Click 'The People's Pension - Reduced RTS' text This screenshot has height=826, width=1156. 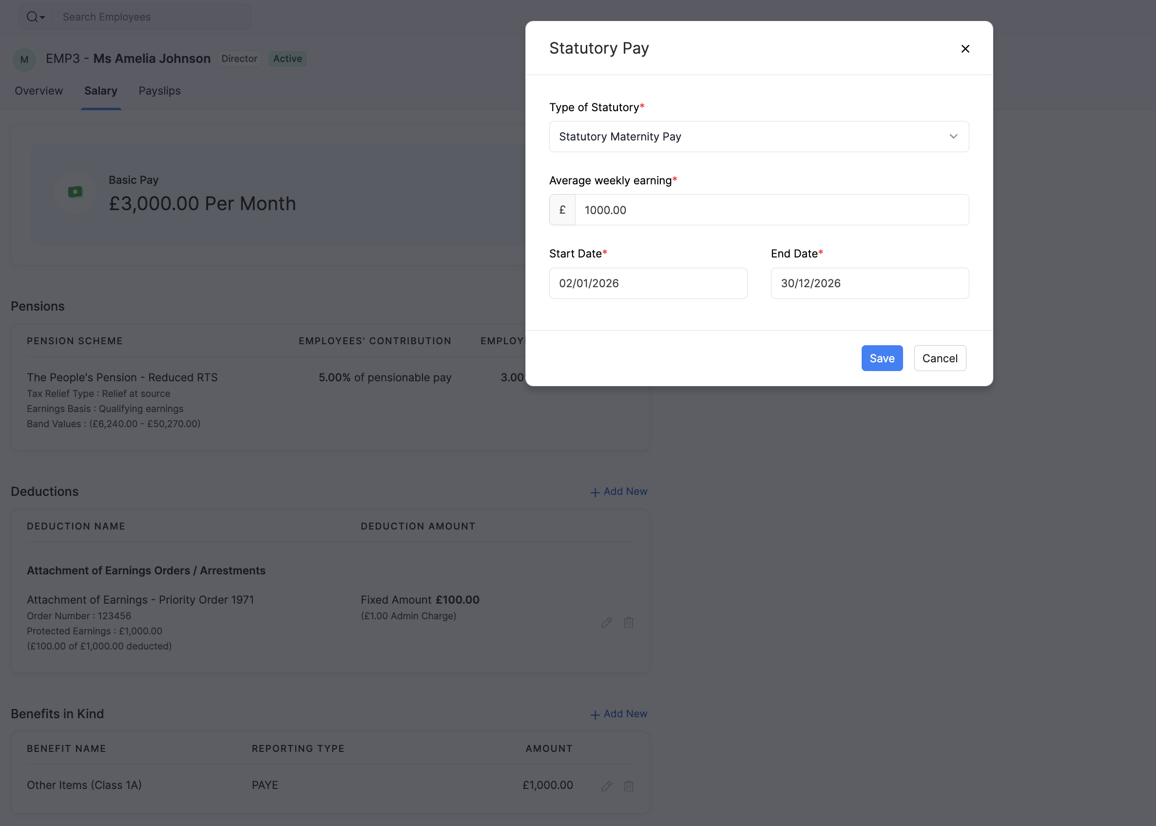(x=122, y=377)
